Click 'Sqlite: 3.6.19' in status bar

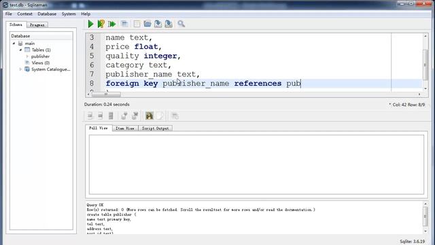[413, 242]
